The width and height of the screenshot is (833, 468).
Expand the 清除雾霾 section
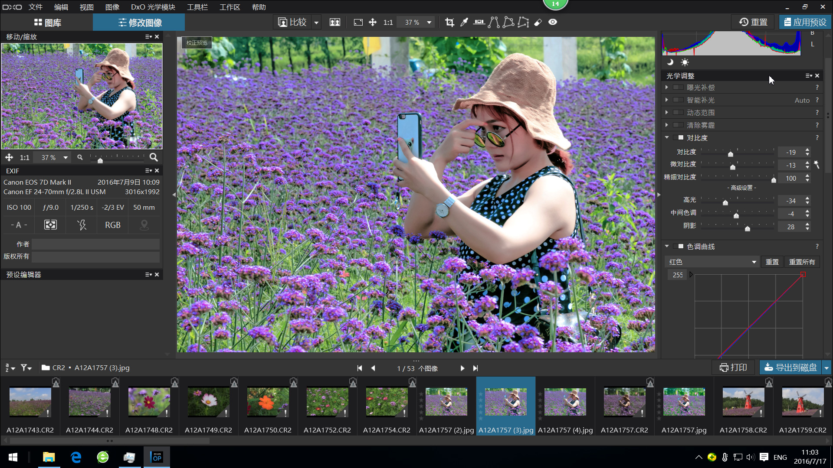(x=667, y=125)
